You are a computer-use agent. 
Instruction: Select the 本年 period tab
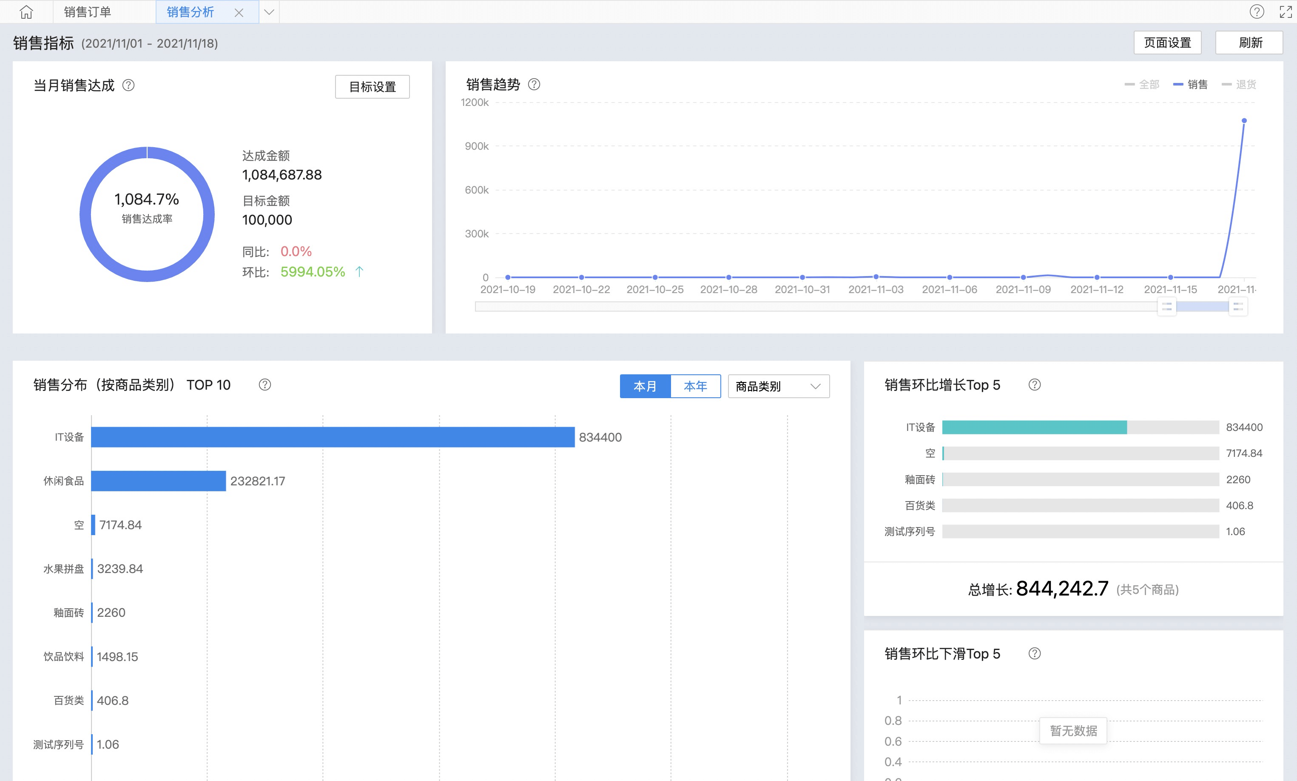(695, 386)
